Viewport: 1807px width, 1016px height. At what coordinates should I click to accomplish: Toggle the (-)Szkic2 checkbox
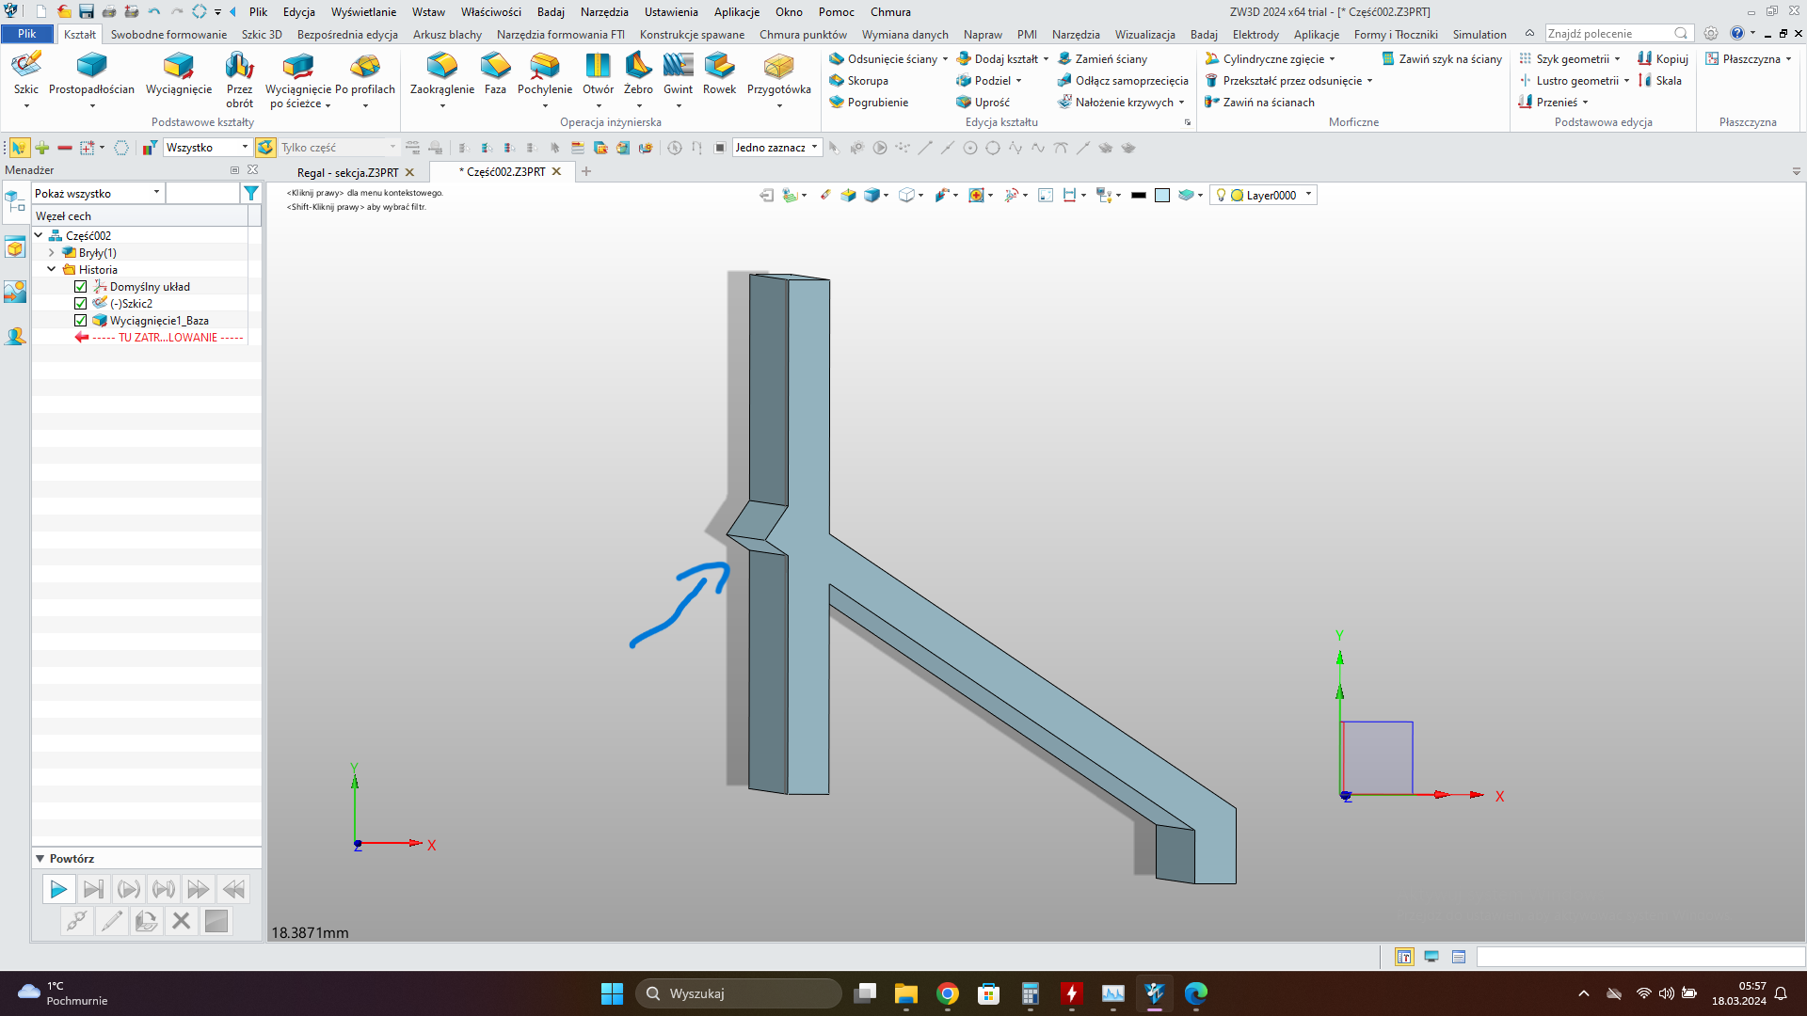[x=81, y=304]
